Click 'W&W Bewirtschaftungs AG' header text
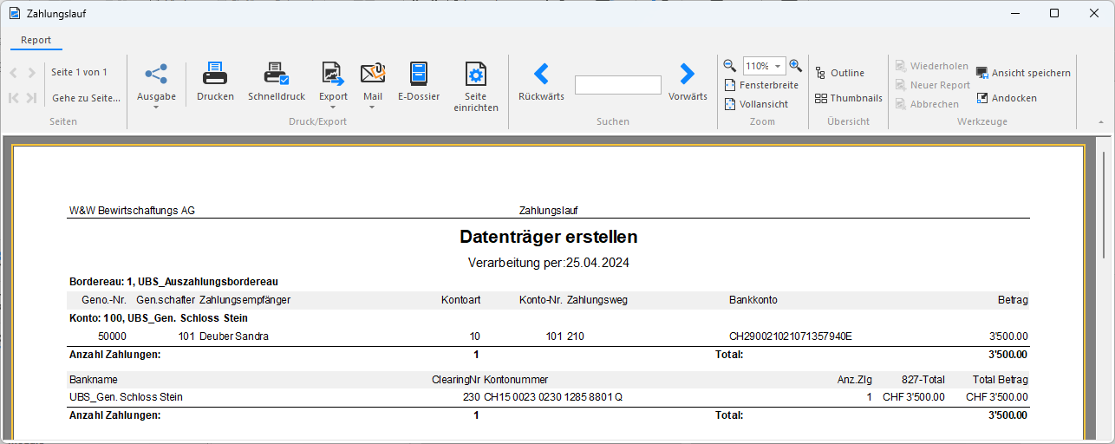The width and height of the screenshot is (1115, 444). (x=132, y=211)
